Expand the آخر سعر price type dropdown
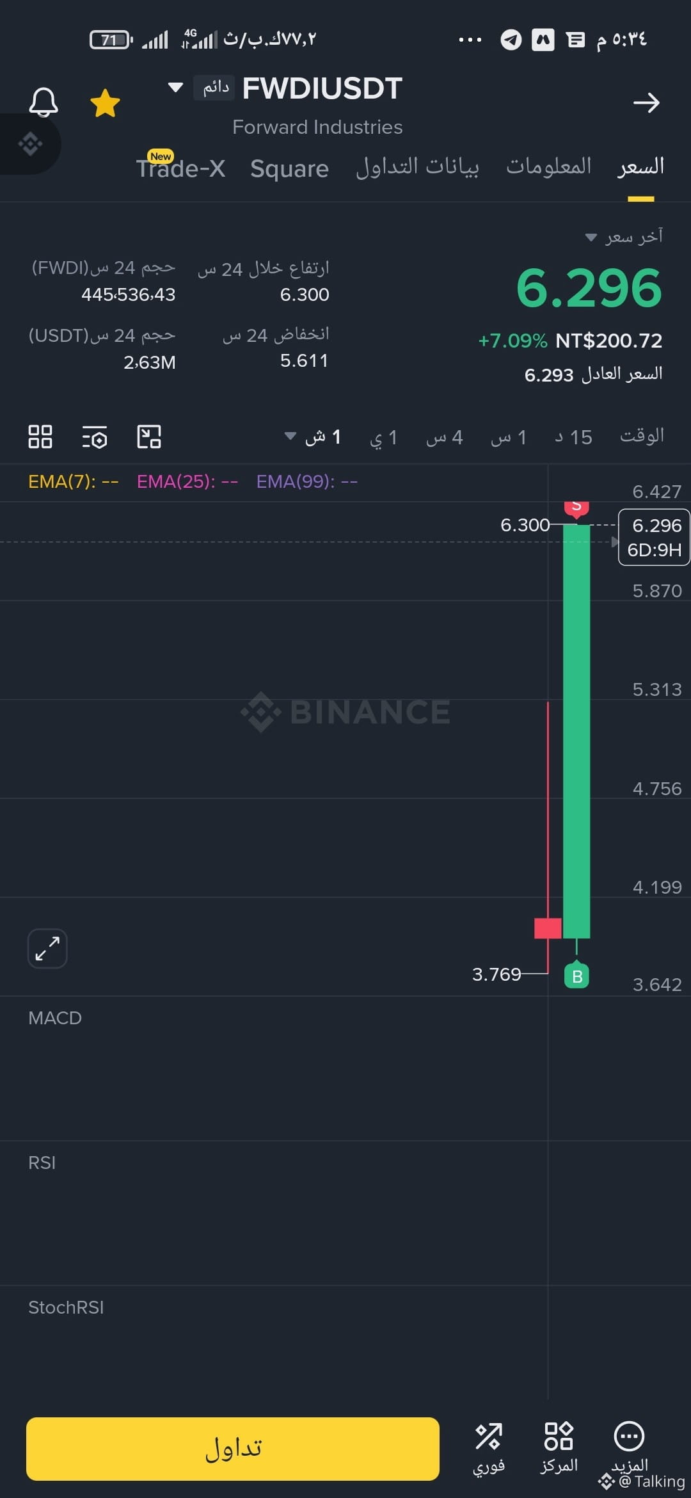The image size is (691, 1498). (x=591, y=238)
